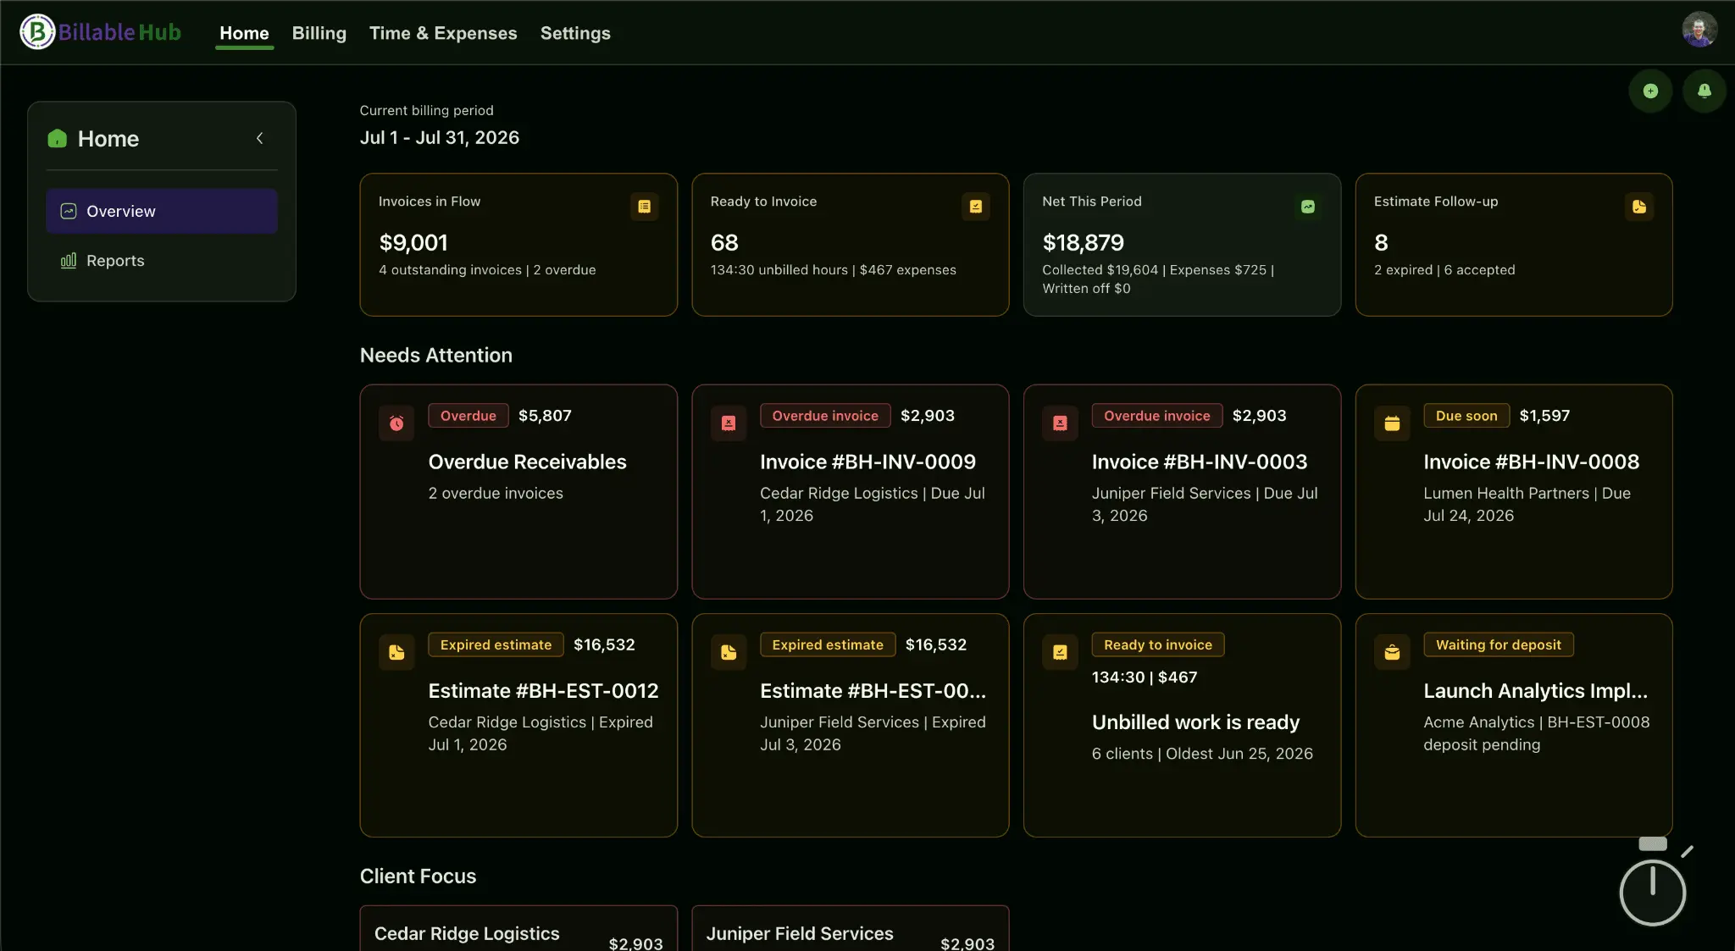Viewport: 1735px width, 951px height.
Task: Select Overview in the sidebar
Action: 162,211
